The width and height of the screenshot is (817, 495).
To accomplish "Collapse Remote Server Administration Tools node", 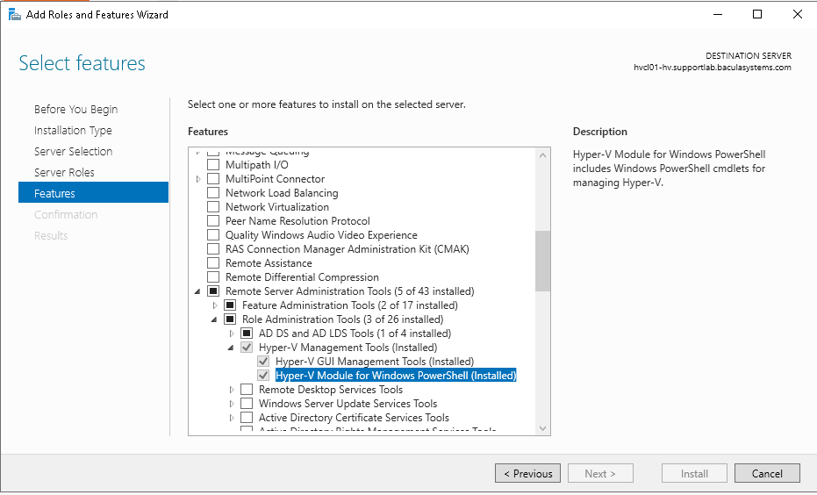I will pos(197,291).
